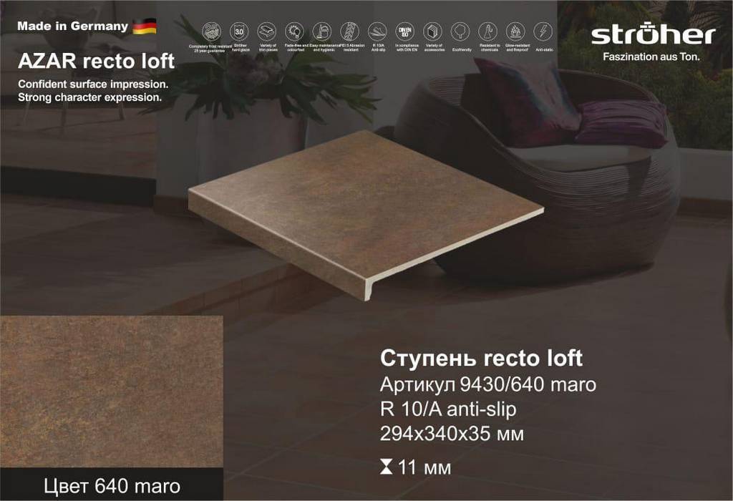Click the 'AZAR recto loft' heading
Viewport: 733px width, 501px height.
(x=97, y=62)
